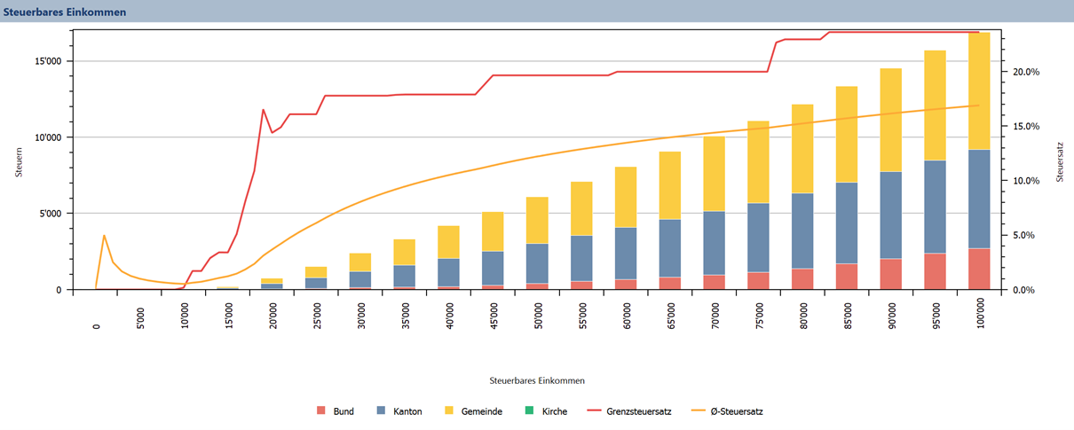Click the yellow Gemeinde bar segment at 60'000

(624, 197)
